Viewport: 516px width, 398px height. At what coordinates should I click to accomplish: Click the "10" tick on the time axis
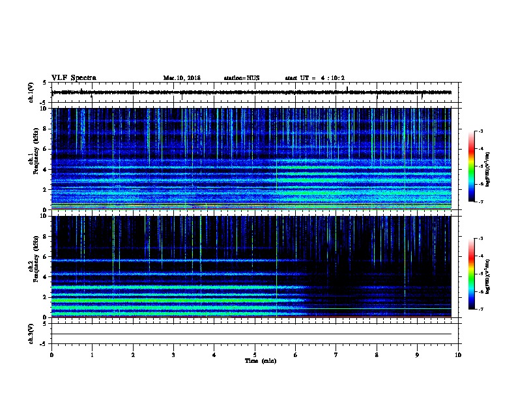point(458,355)
